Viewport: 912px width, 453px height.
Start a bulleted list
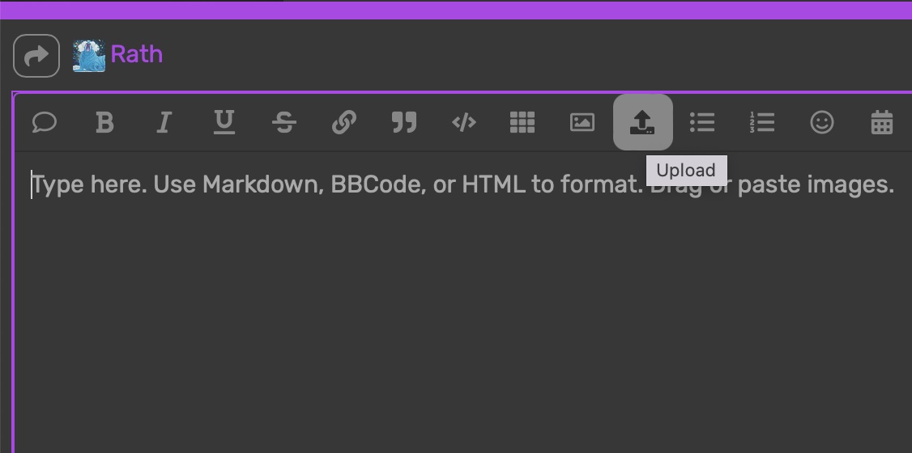(702, 122)
